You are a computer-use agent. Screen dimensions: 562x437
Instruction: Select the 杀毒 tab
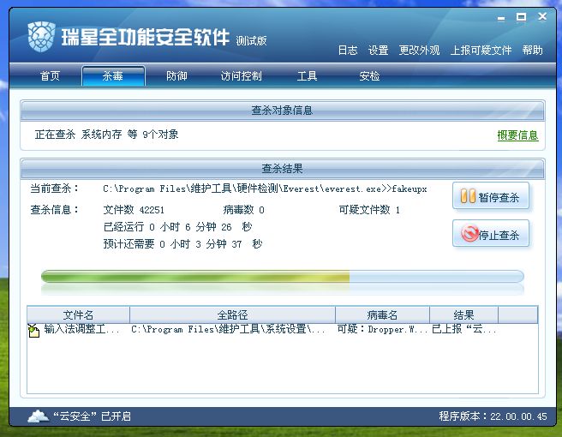(x=113, y=76)
